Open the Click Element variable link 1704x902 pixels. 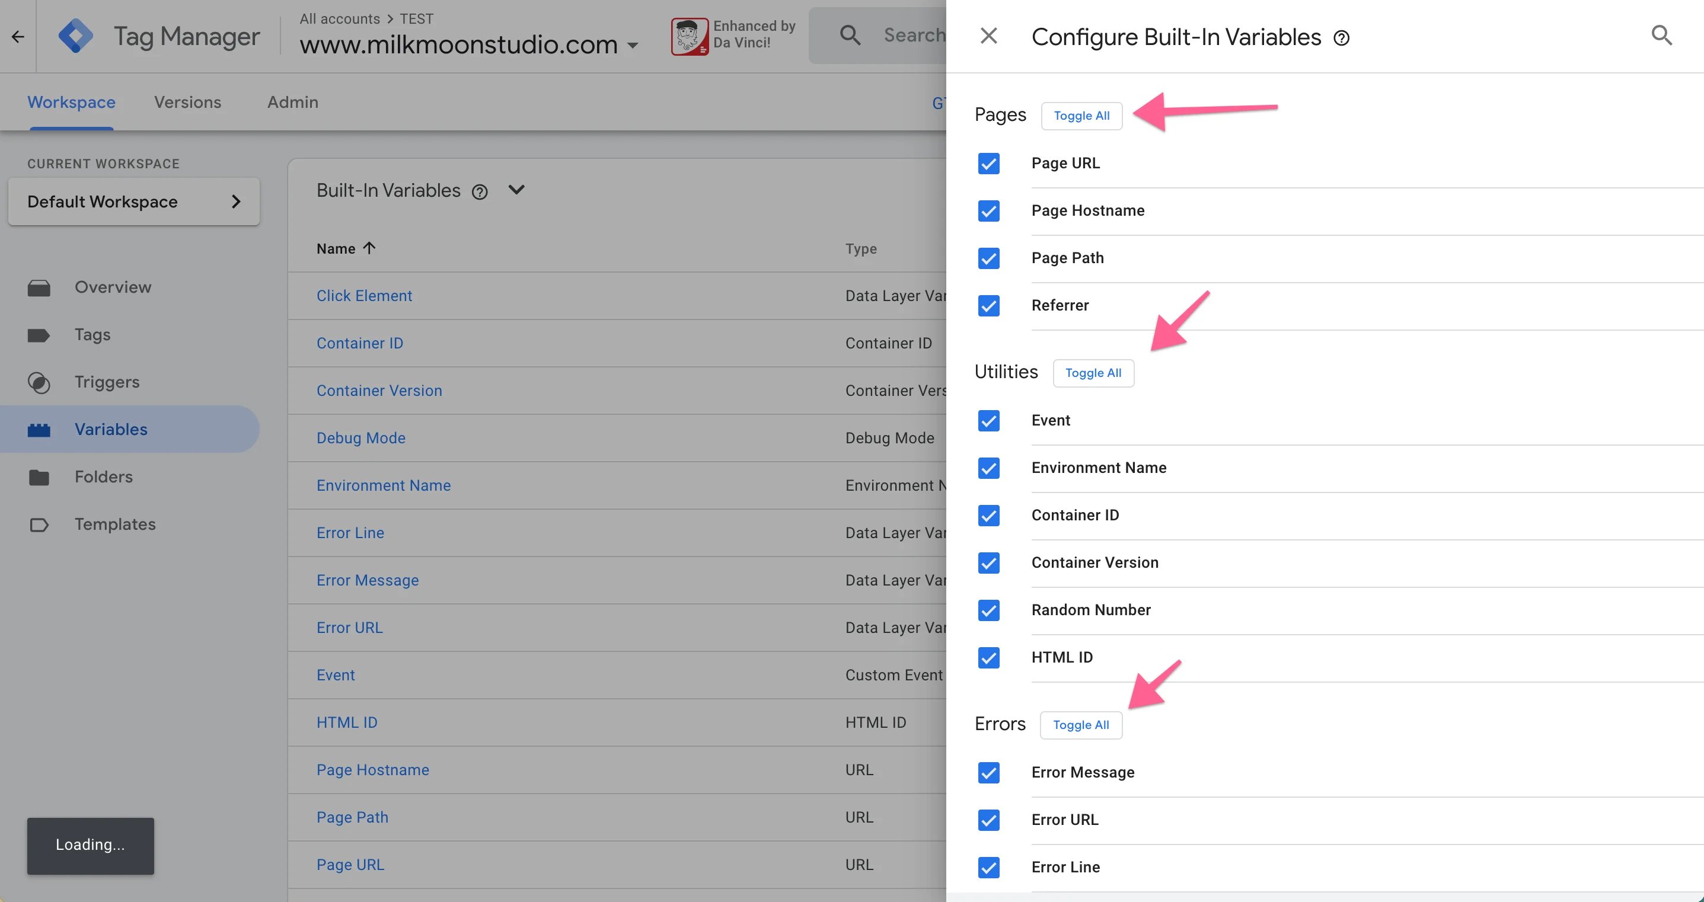[365, 296]
